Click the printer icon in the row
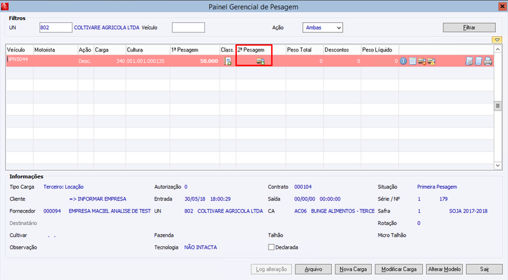 (x=488, y=61)
